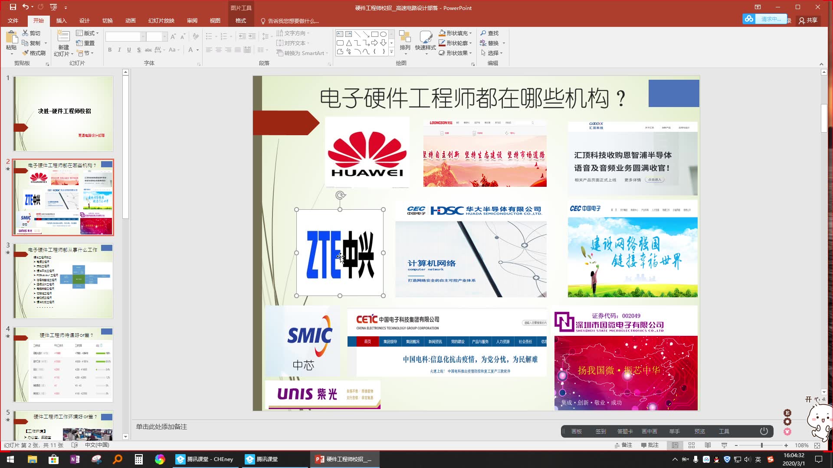
Task: Toggle Underline formatting
Action: click(129, 50)
